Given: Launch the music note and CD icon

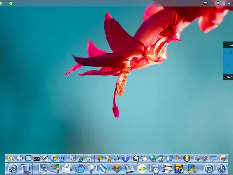Looking at the screenshot, I should click(x=167, y=169).
